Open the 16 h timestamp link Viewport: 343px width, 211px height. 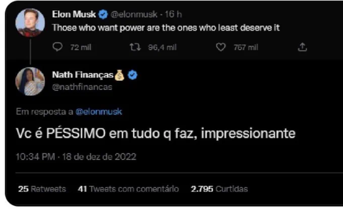click(x=173, y=15)
